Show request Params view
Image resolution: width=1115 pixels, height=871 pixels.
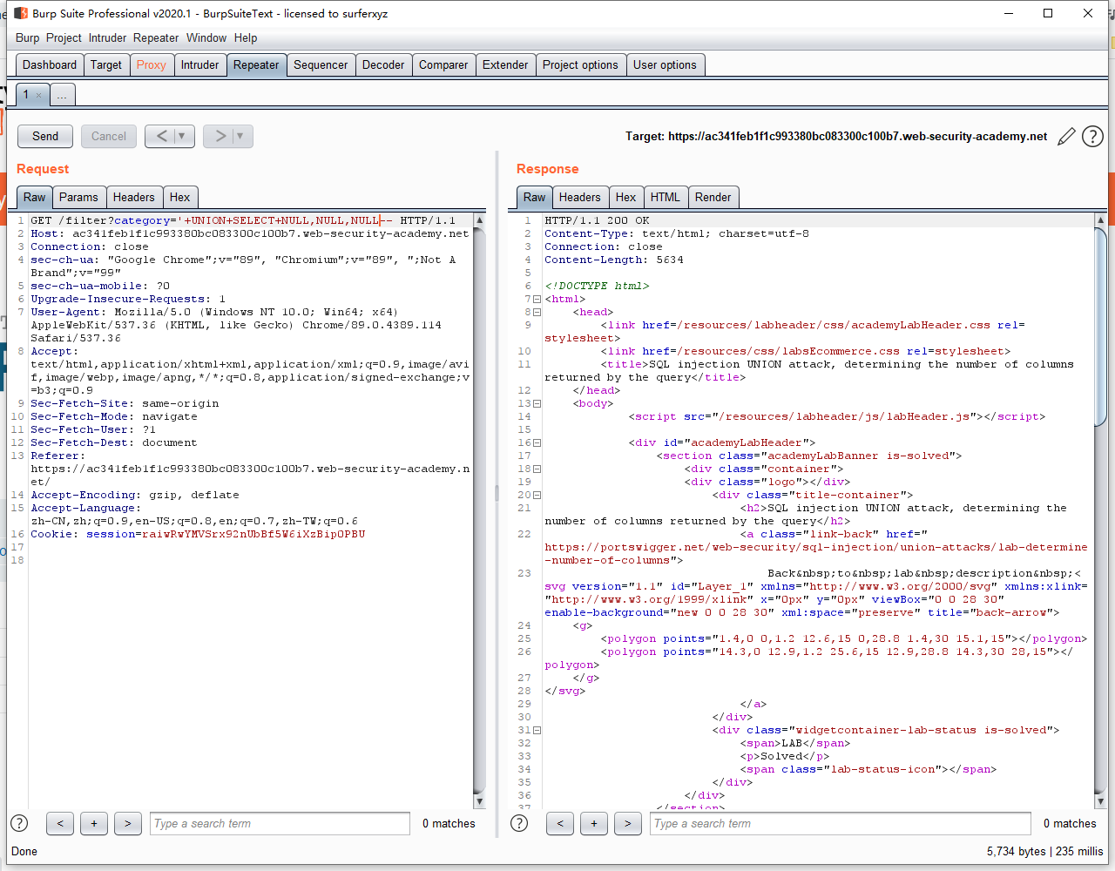78,197
